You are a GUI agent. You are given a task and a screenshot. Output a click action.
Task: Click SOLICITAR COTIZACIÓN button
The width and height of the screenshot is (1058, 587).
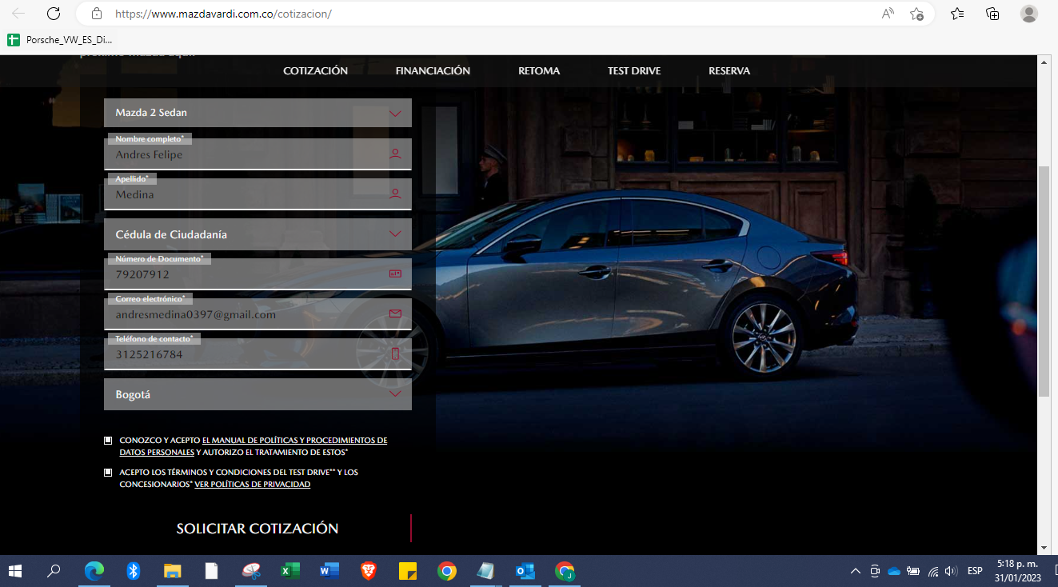(x=258, y=529)
